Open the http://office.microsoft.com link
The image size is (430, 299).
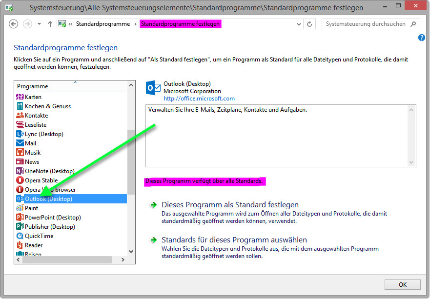pyautogui.click(x=199, y=99)
